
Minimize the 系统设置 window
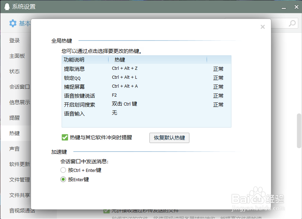[283, 8]
